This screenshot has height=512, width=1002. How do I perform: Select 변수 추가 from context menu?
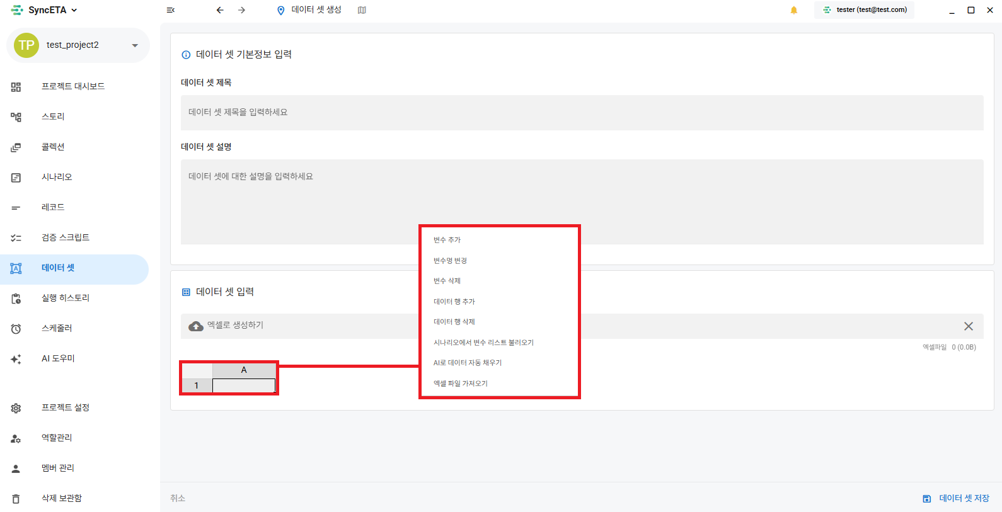coord(447,240)
